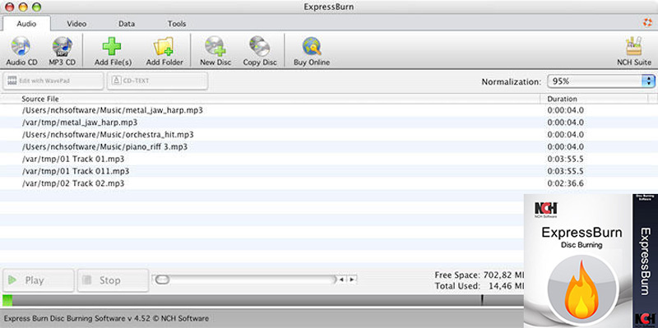
Task: Click the green zoom window button
Action: coord(36,7)
